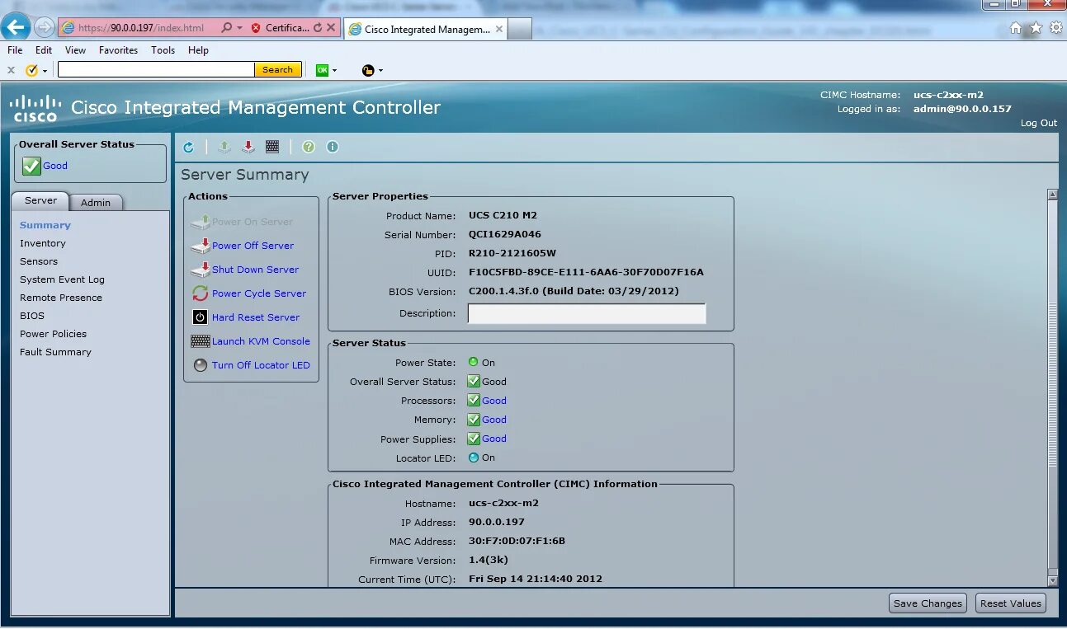Click the Launch KVM Console link
Viewport: 1067px width, 629px height.
click(x=261, y=341)
